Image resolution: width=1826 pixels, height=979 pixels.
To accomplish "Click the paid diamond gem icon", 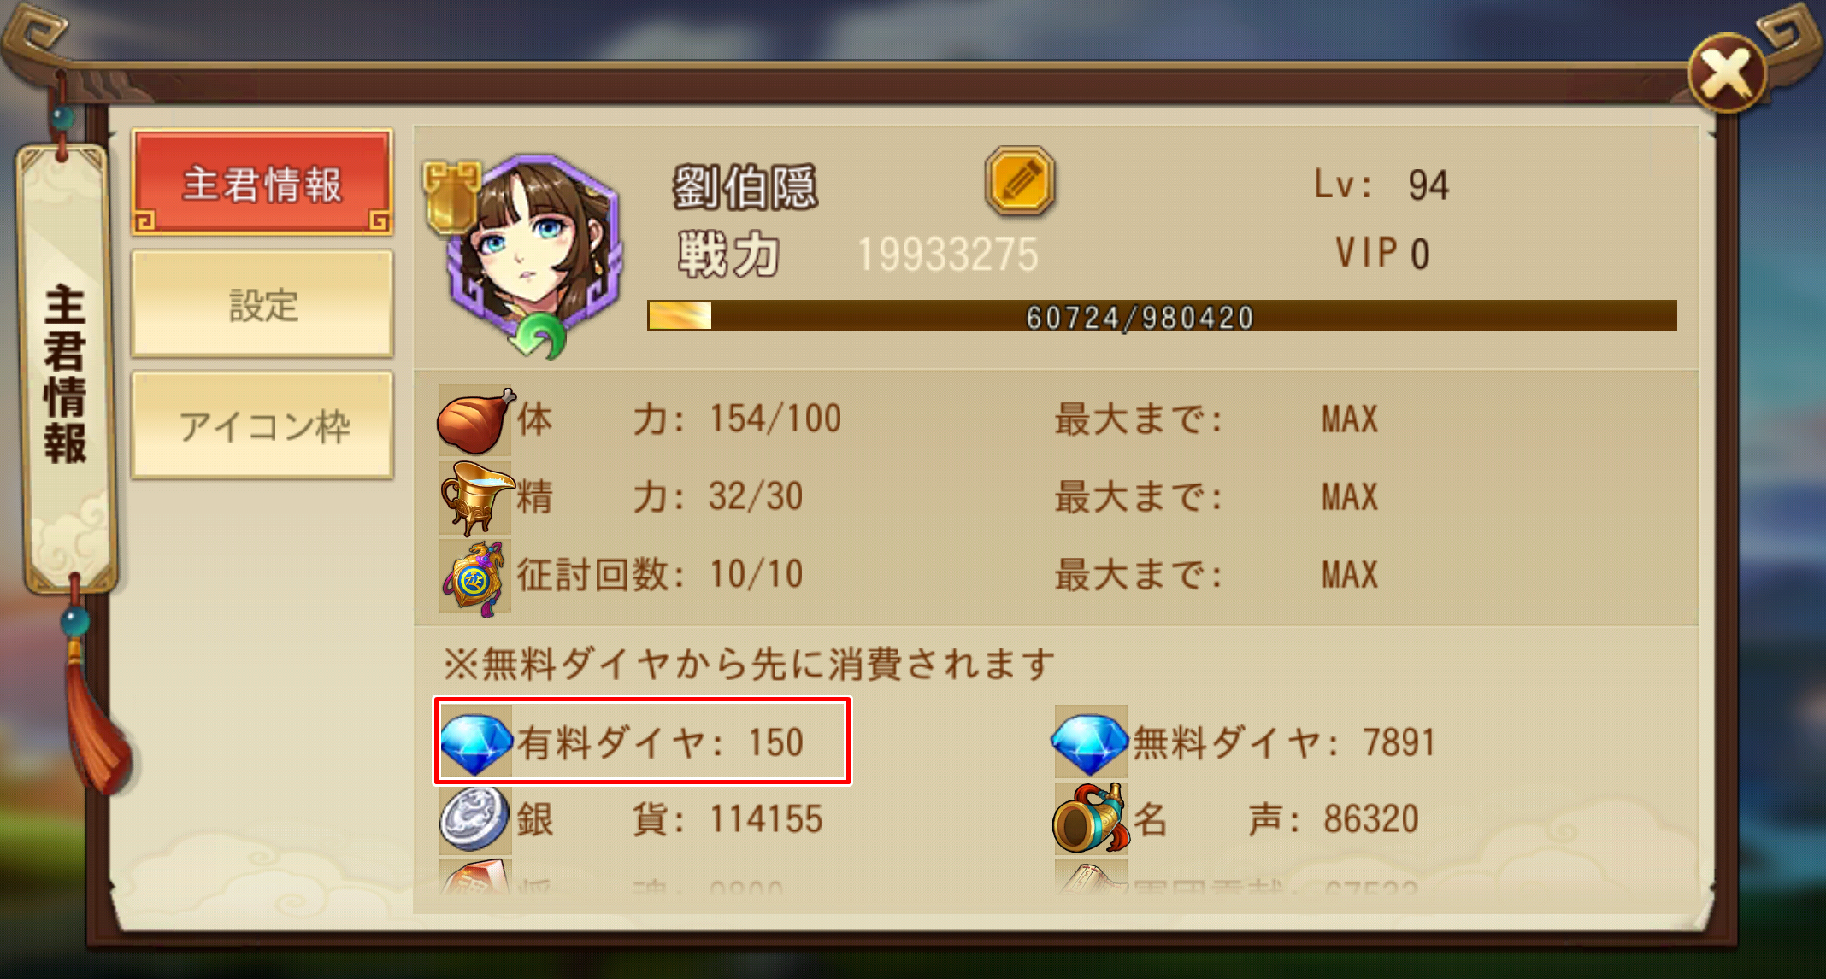I will 476,742.
